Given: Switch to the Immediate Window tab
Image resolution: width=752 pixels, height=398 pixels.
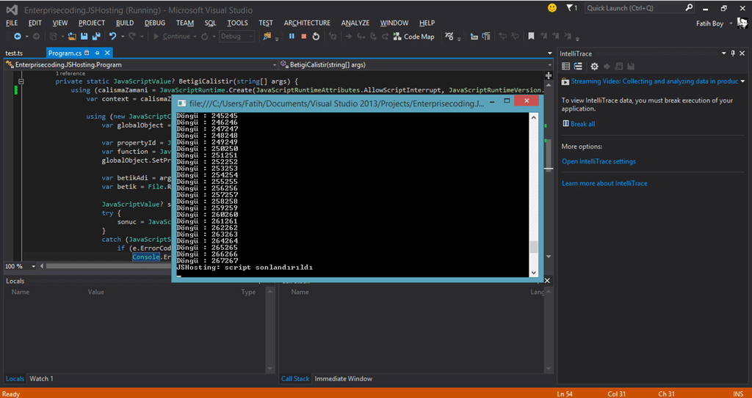Looking at the screenshot, I should (344, 378).
